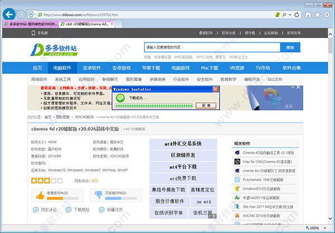This screenshot has height=233, width=335.
Task: Open the Pcschematic 16中文破解版 link
Action: click(263, 180)
